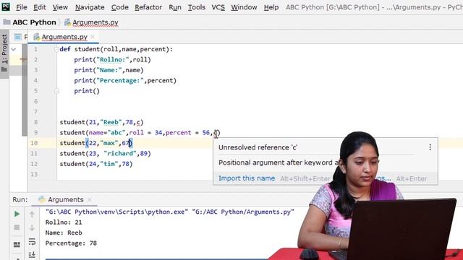Screen dimensions: 463x260
Task: Click the folder icon in the left stripe
Action: click(4, 69)
